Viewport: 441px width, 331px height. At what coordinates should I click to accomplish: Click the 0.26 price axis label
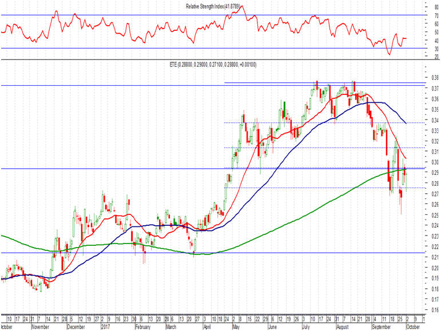coord(435,205)
